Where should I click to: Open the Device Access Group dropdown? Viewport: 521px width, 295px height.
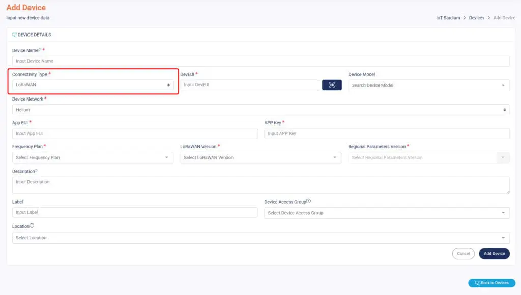tap(387, 213)
